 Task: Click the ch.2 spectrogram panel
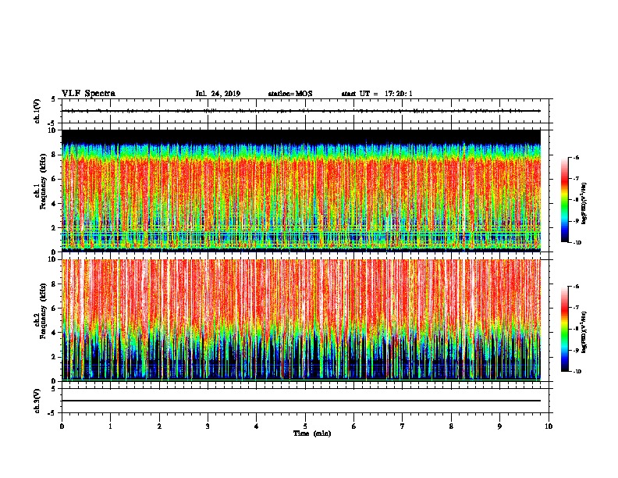[x=301, y=320]
